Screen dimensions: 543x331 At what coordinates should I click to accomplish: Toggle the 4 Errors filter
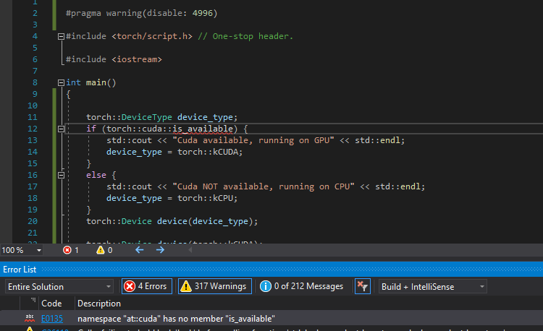tap(147, 286)
